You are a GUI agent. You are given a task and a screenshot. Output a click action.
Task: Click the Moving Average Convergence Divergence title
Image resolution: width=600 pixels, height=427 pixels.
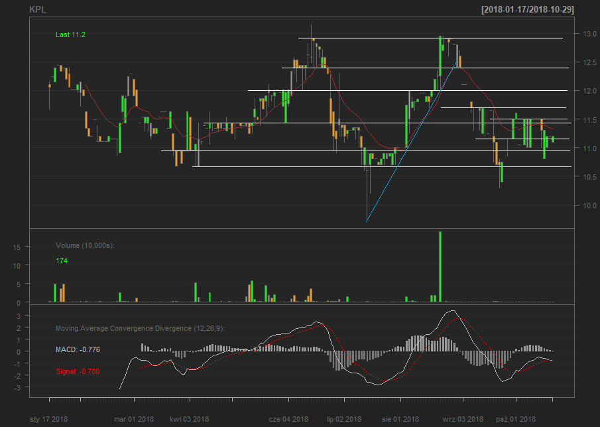click(x=140, y=328)
